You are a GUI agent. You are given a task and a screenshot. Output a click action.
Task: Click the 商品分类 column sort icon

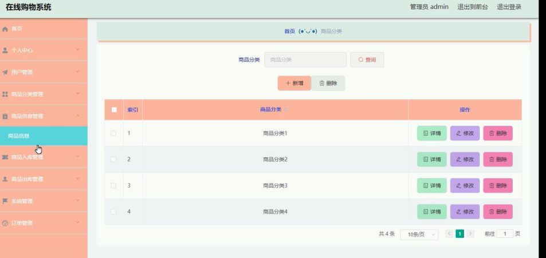tap(286, 110)
